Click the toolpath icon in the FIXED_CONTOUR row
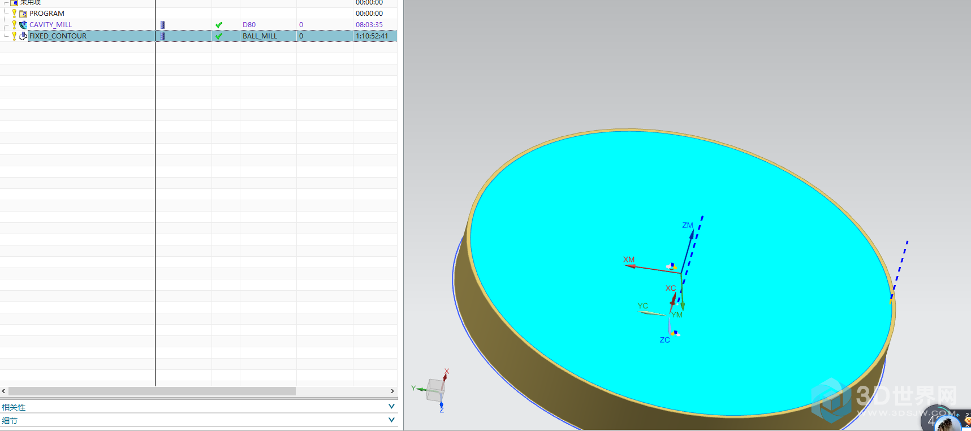Viewport: 971px width, 431px height. [x=162, y=36]
